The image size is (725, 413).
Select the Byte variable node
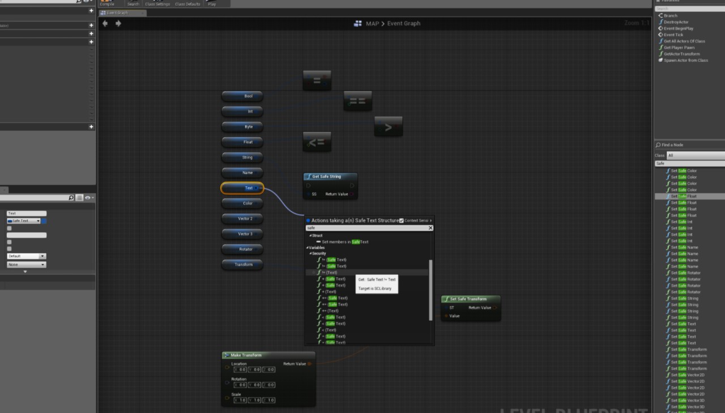242,126
